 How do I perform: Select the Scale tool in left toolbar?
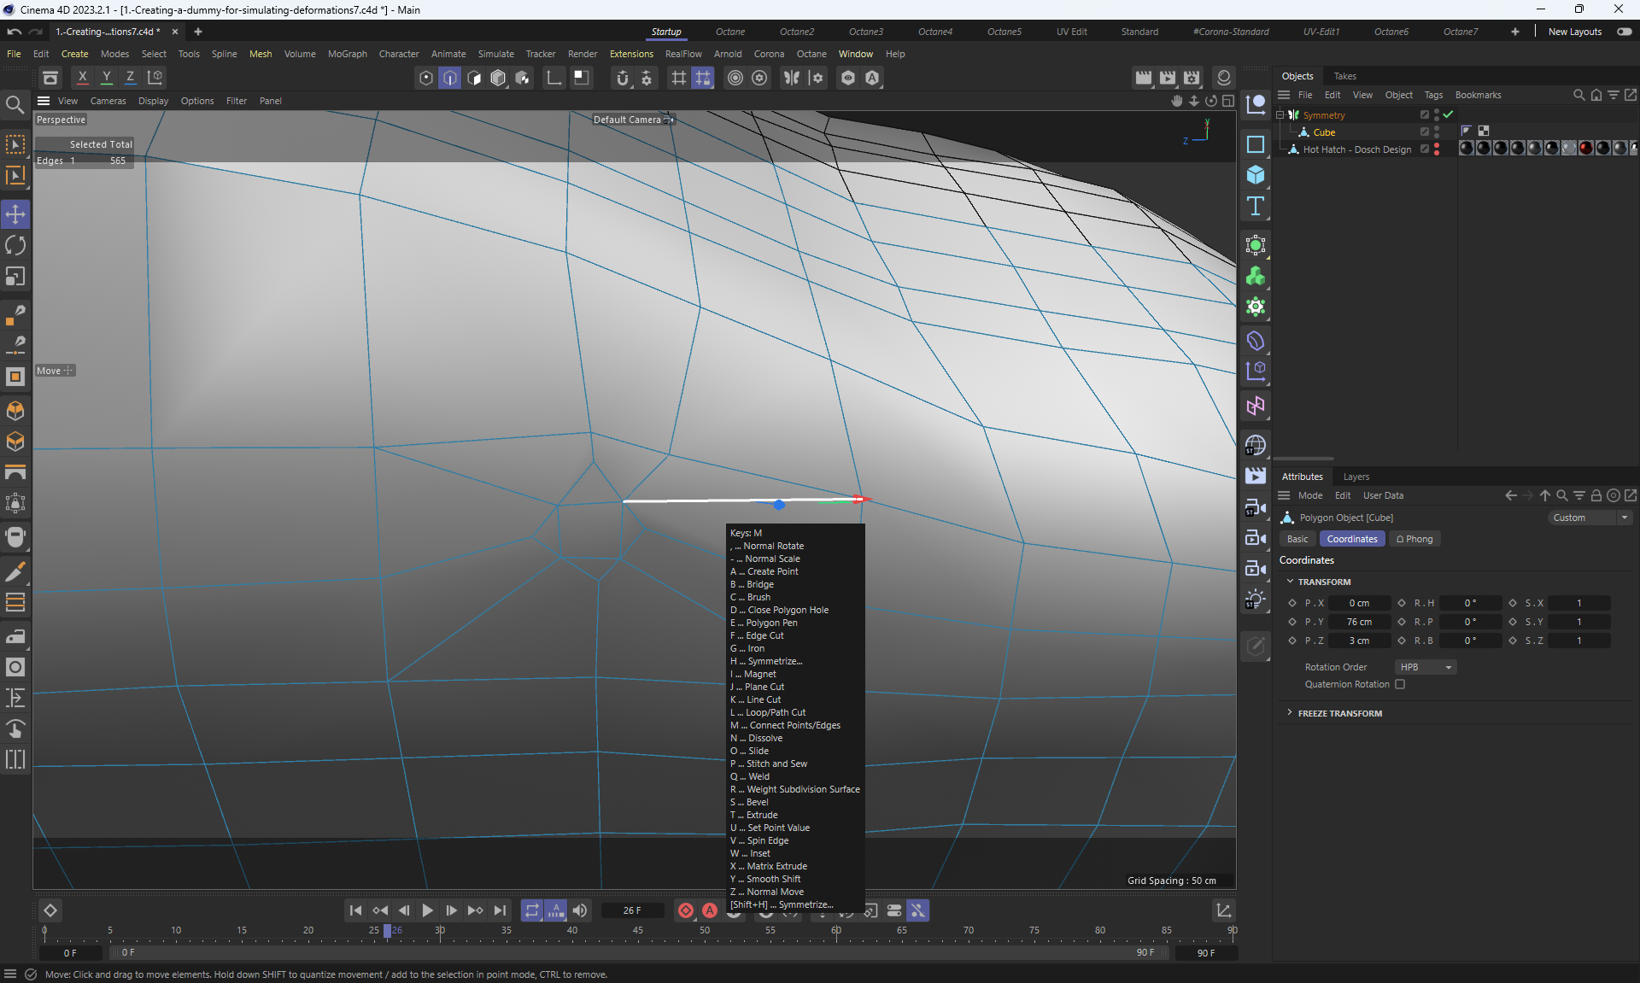(x=15, y=277)
